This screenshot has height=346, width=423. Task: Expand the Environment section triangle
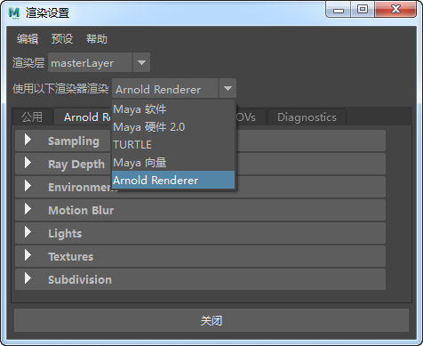pyautogui.click(x=28, y=186)
